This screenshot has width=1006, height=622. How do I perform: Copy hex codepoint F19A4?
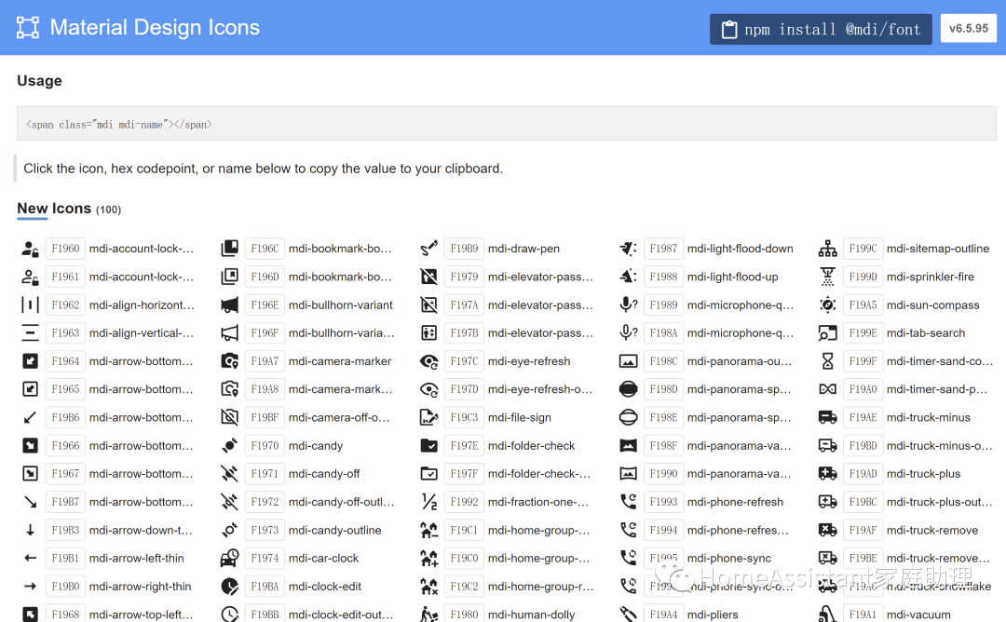(x=663, y=615)
